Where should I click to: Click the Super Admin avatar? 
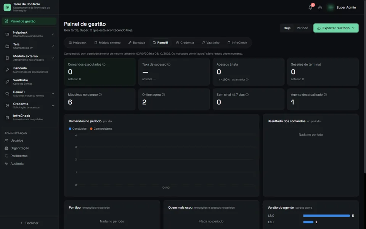pos(330,7)
